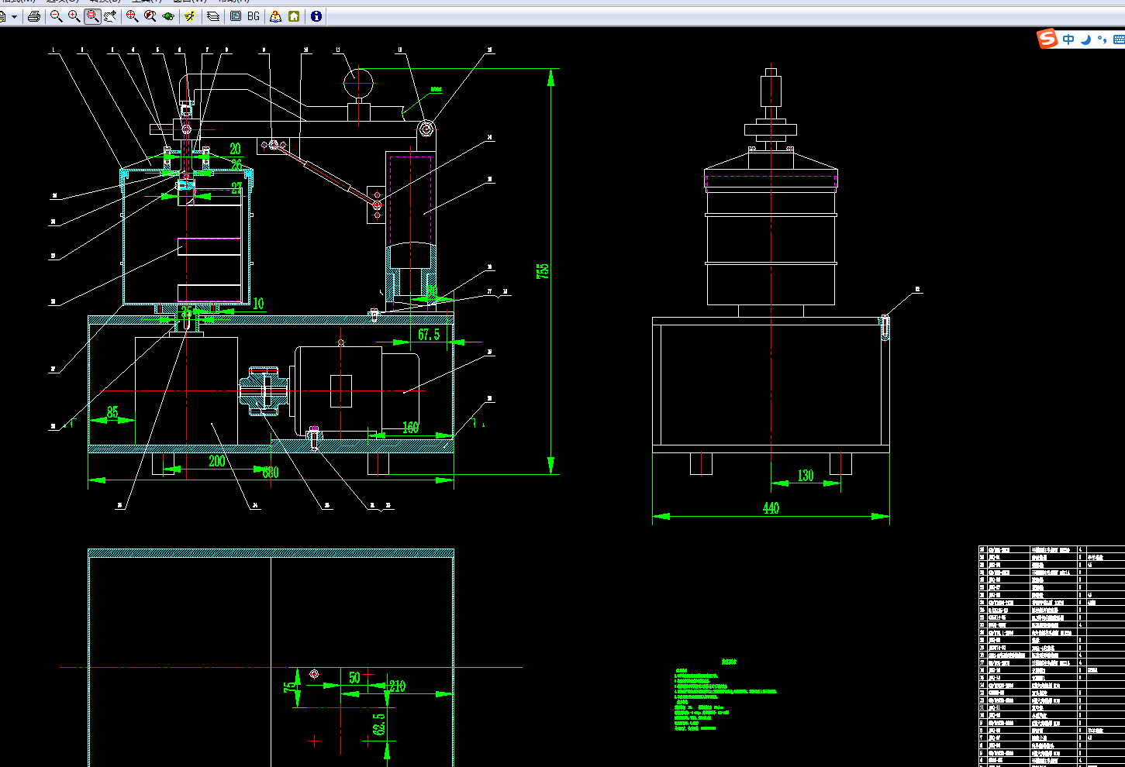
Task: Click the 85 dimension text
Action: 112,413
